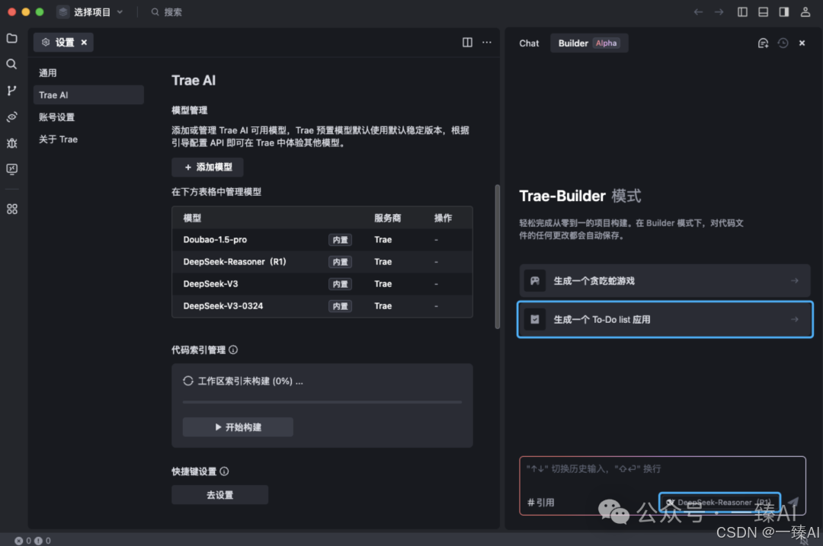Viewport: 823px width, 546px height.
Task: Click the # 引用 reference button
Action: point(540,503)
